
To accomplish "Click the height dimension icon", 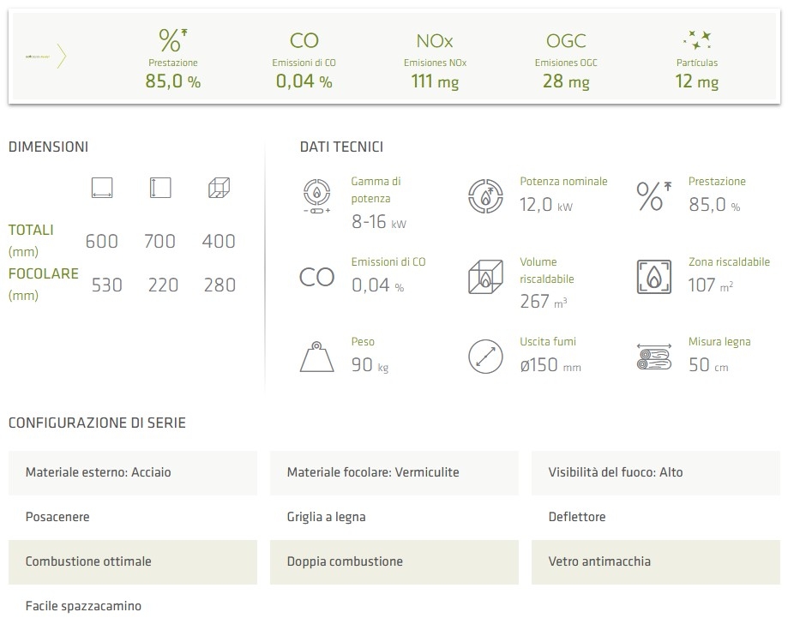I will [x=159, y=189].
